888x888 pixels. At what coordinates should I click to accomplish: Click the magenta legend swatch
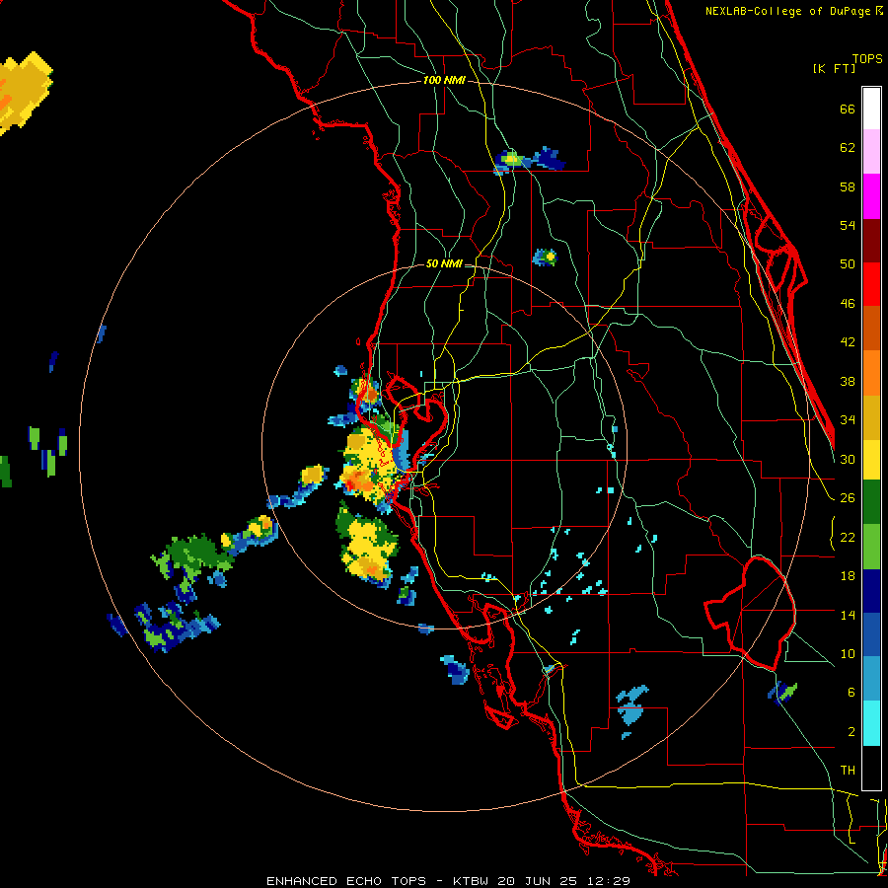pyautogui.click(x=871, y=196)
